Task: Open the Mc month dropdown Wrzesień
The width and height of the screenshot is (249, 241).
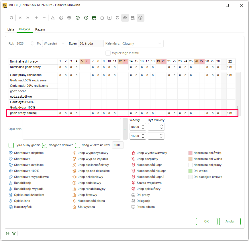Action: click(54, 43)
